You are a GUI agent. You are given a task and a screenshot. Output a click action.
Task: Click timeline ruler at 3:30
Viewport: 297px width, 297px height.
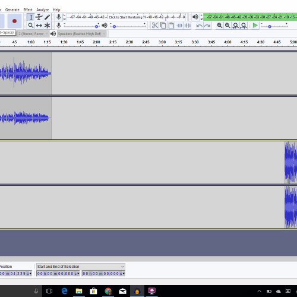pos(195,42)
